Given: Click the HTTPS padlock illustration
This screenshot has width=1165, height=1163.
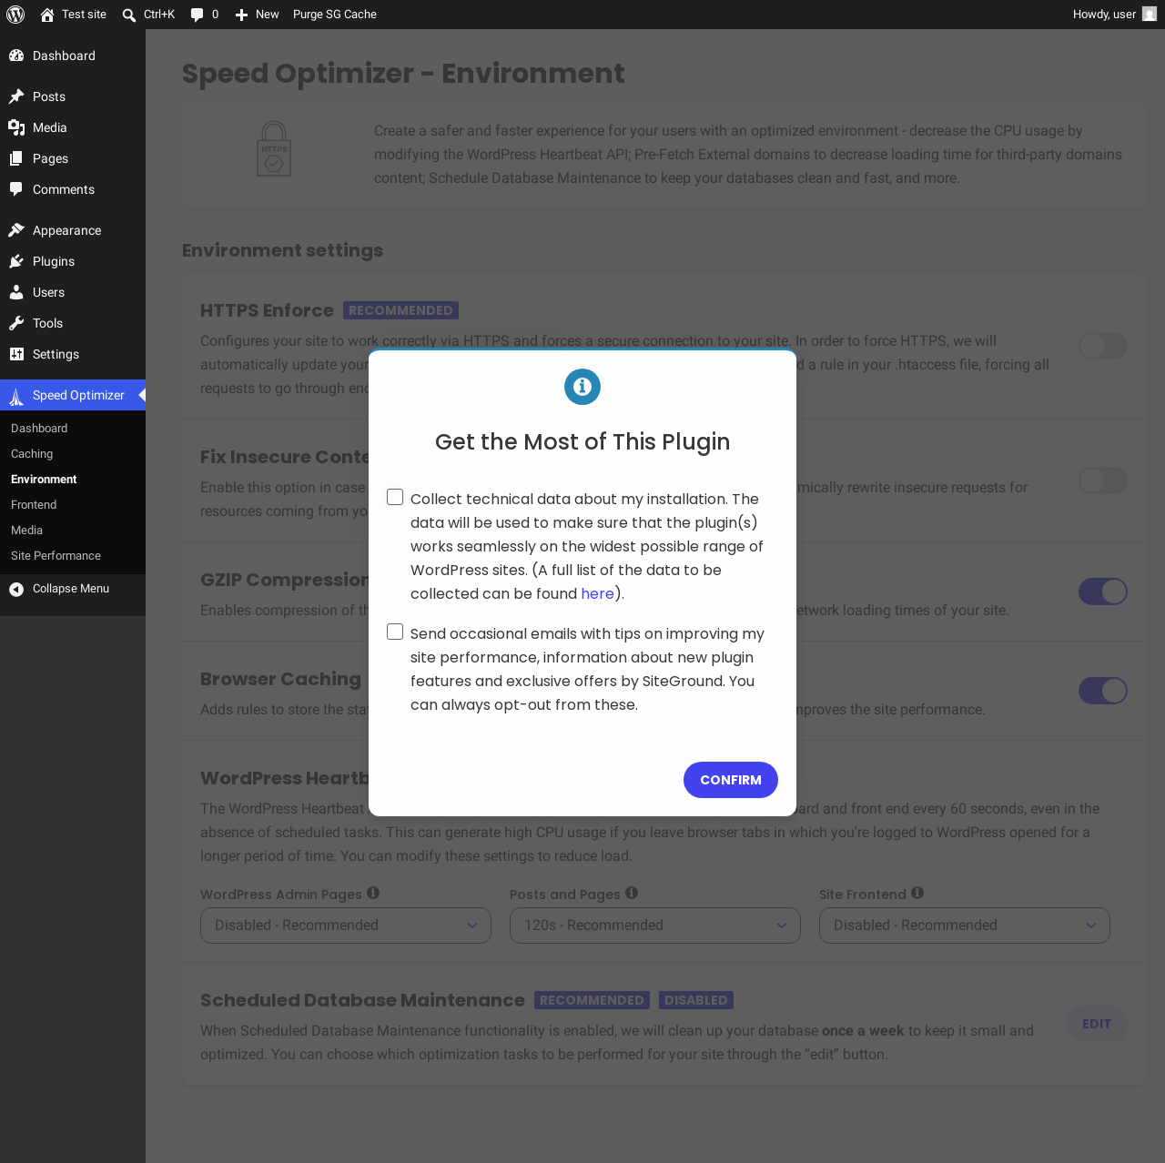Looking at the screenshot, I should click(274, 149).
